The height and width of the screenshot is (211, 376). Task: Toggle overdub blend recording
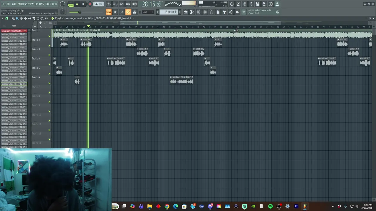[x=128, y=4]
